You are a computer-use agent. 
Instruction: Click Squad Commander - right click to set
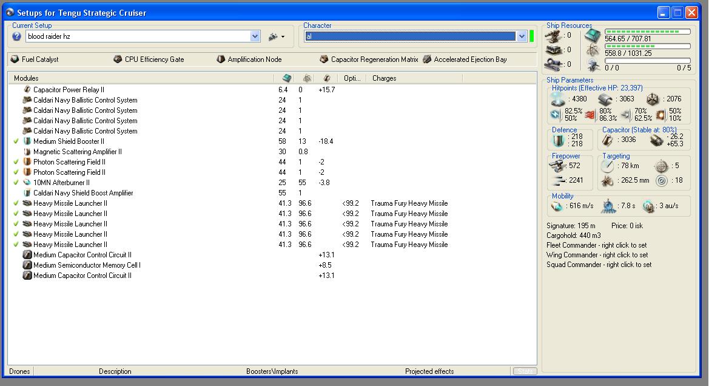click(599, 265)
